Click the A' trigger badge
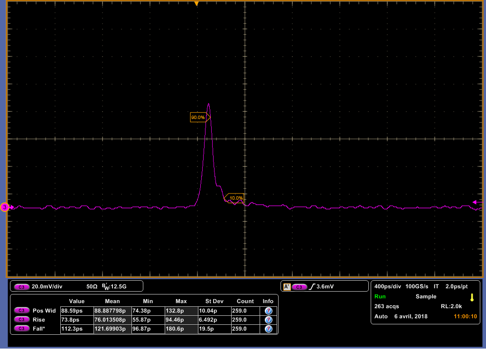The width and height of the screenshot is (486, 349). pos(287,287)
